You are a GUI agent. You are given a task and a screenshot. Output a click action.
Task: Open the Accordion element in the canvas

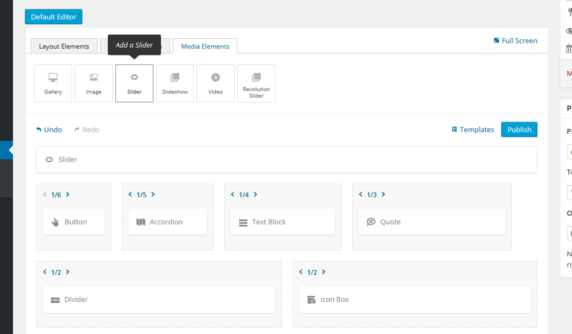coord(168,222)
